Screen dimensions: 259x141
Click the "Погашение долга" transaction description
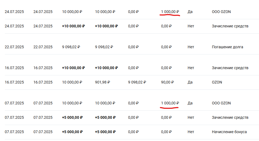[x=227, y=47]
